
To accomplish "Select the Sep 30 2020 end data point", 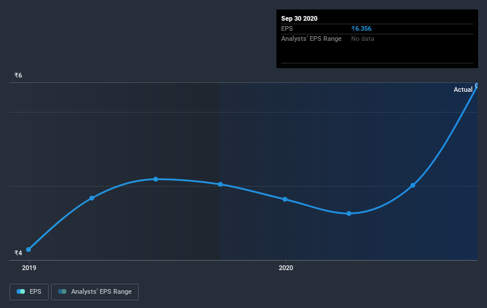I will (x=477, y=86).
